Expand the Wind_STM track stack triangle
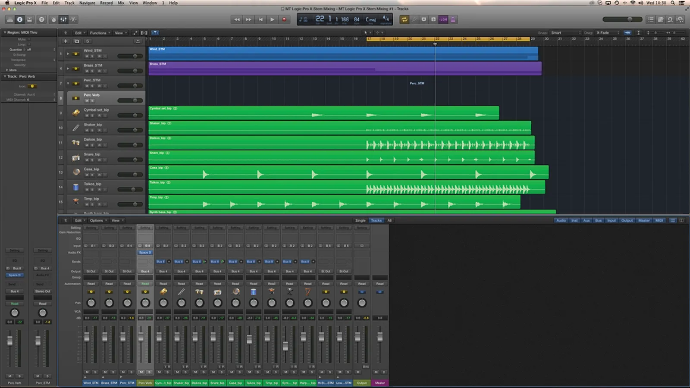Screen dimensions: 690x388 click(68, 54)
